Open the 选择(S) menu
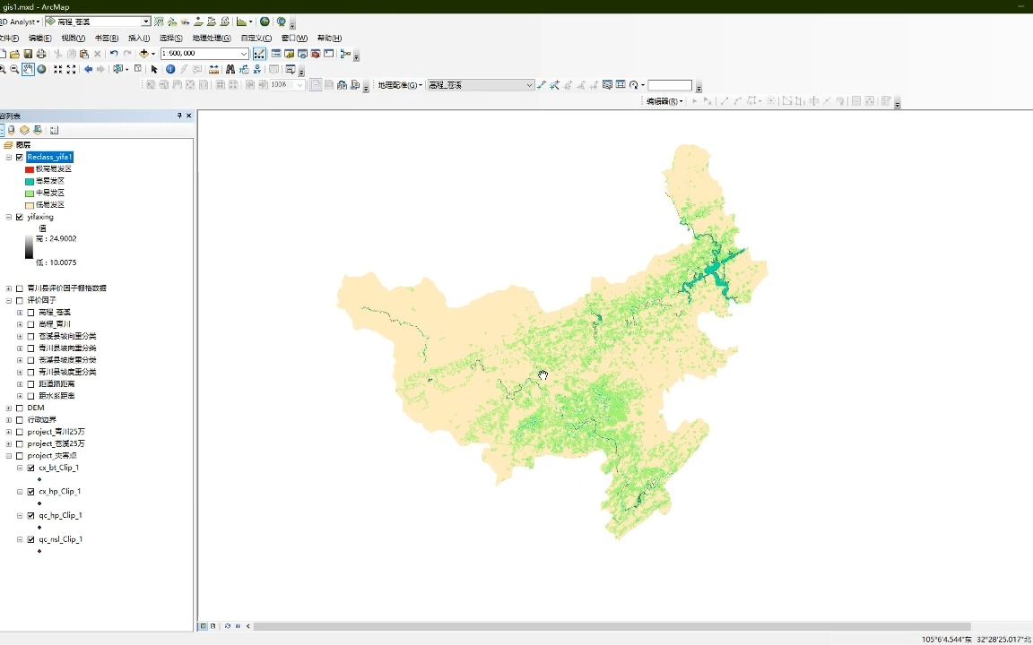The height and width of the screenshot is (645, 1033). click(170, 39)
